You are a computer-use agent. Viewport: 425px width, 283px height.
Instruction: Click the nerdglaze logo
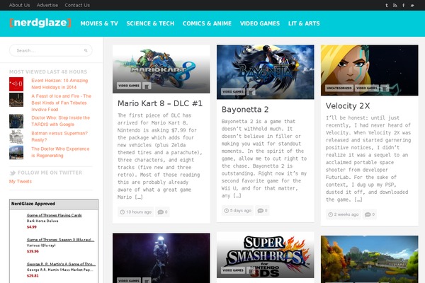(x=40, y=23)
